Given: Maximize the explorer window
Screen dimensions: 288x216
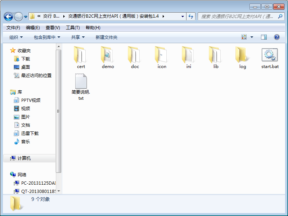Looking at the screenshot, I should coord(267,6).
